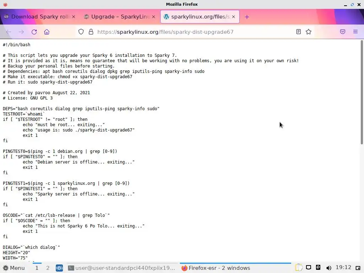Viewport: 364px width, 273px height.
Task: Click the HEIGHT="20" line
Action: point(16,253)
